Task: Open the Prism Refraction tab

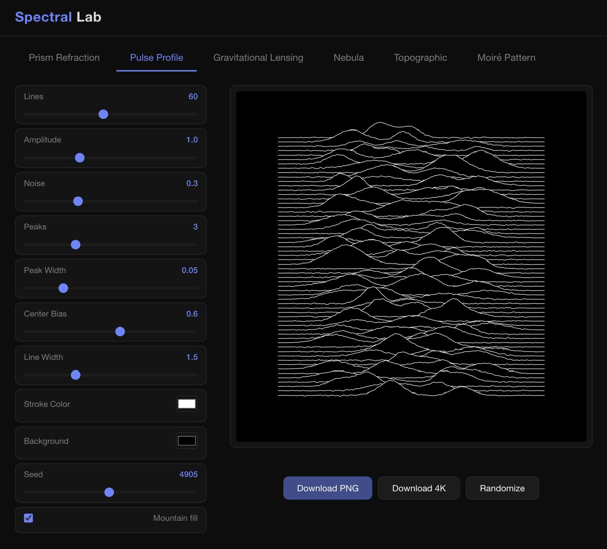Action: coord(64,58)
